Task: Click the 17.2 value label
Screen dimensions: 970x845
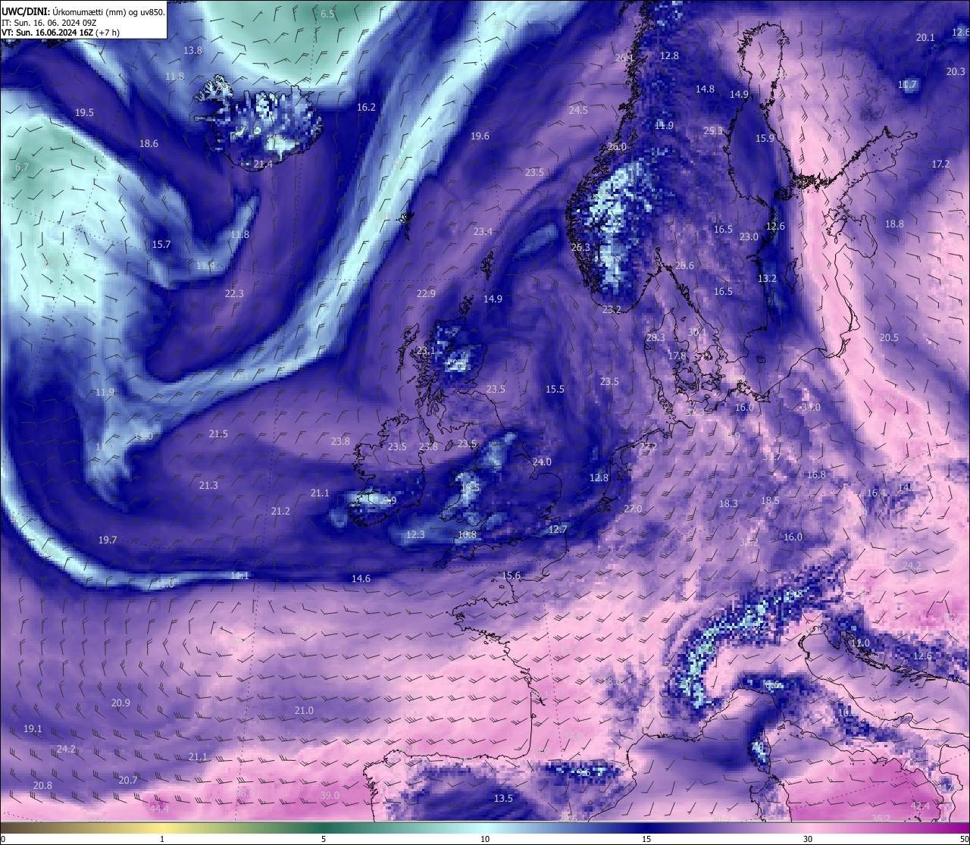Action: (940, 164)
